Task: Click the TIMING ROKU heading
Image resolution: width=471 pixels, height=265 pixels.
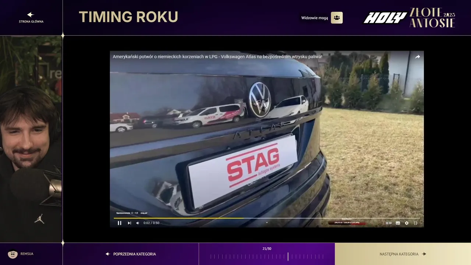Action: click(128, 17)
